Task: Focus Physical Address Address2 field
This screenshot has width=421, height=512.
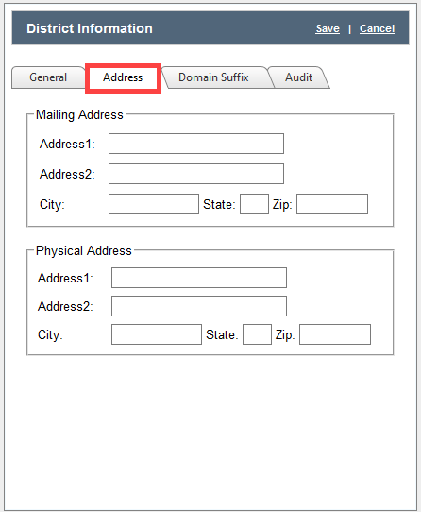Action: (199, 306)
